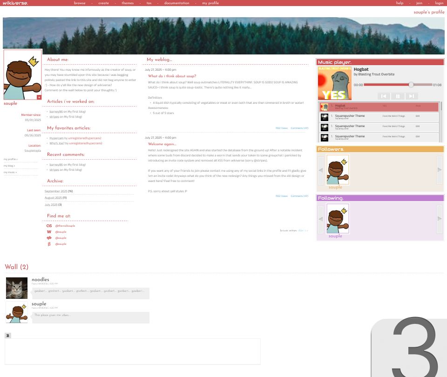Open souple's avatar in Following panel
447x377 pixels.
(338, 219)
